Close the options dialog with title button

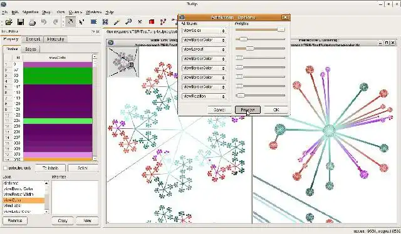pos(285,18)
